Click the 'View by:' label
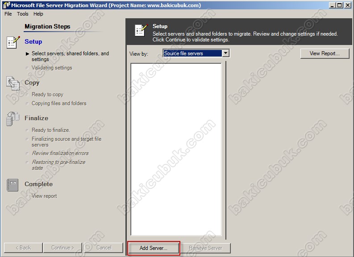 139,54
